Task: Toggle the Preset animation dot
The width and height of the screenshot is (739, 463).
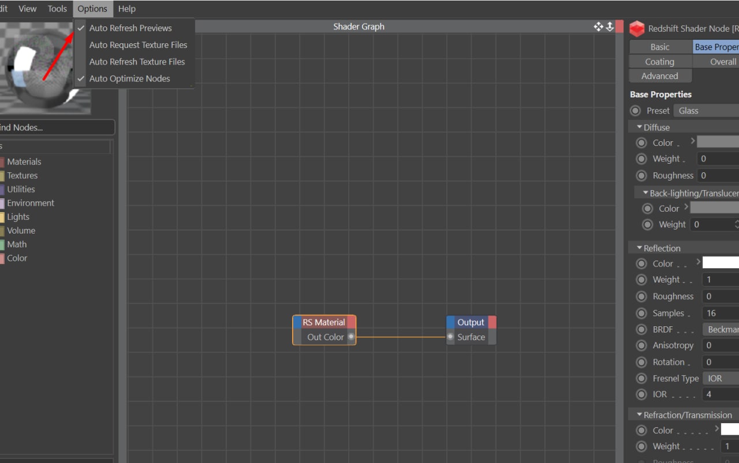Action: [x=636, y=111]
